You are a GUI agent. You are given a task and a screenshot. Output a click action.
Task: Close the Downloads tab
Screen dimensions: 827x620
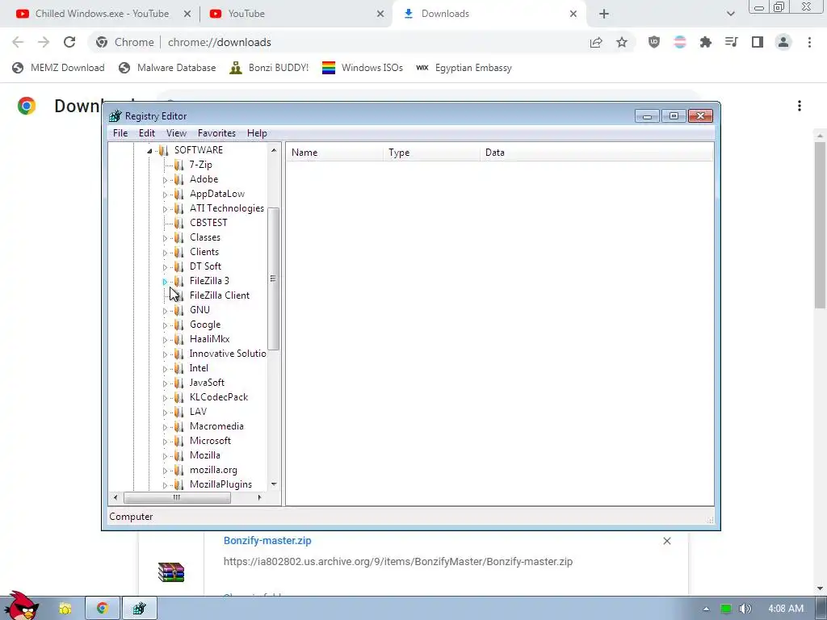click(x=573, y=14)
